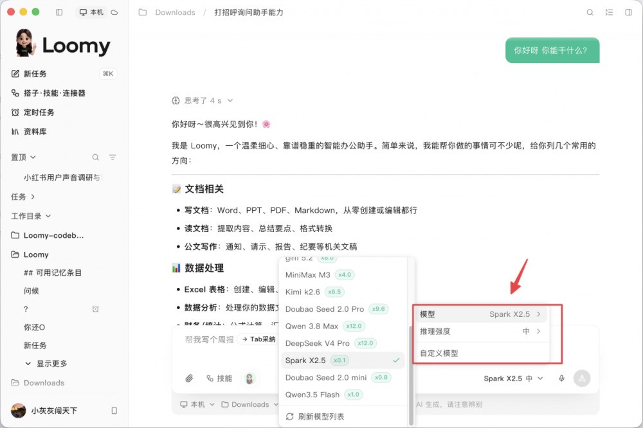Select Qwen3.5 Flash model
This screenshot has width=643, height=428.
coord(343,395)
